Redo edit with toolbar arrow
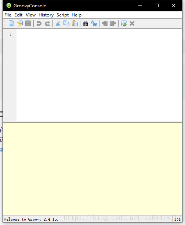This screenshot has width=185, height=225. [47, 23]
